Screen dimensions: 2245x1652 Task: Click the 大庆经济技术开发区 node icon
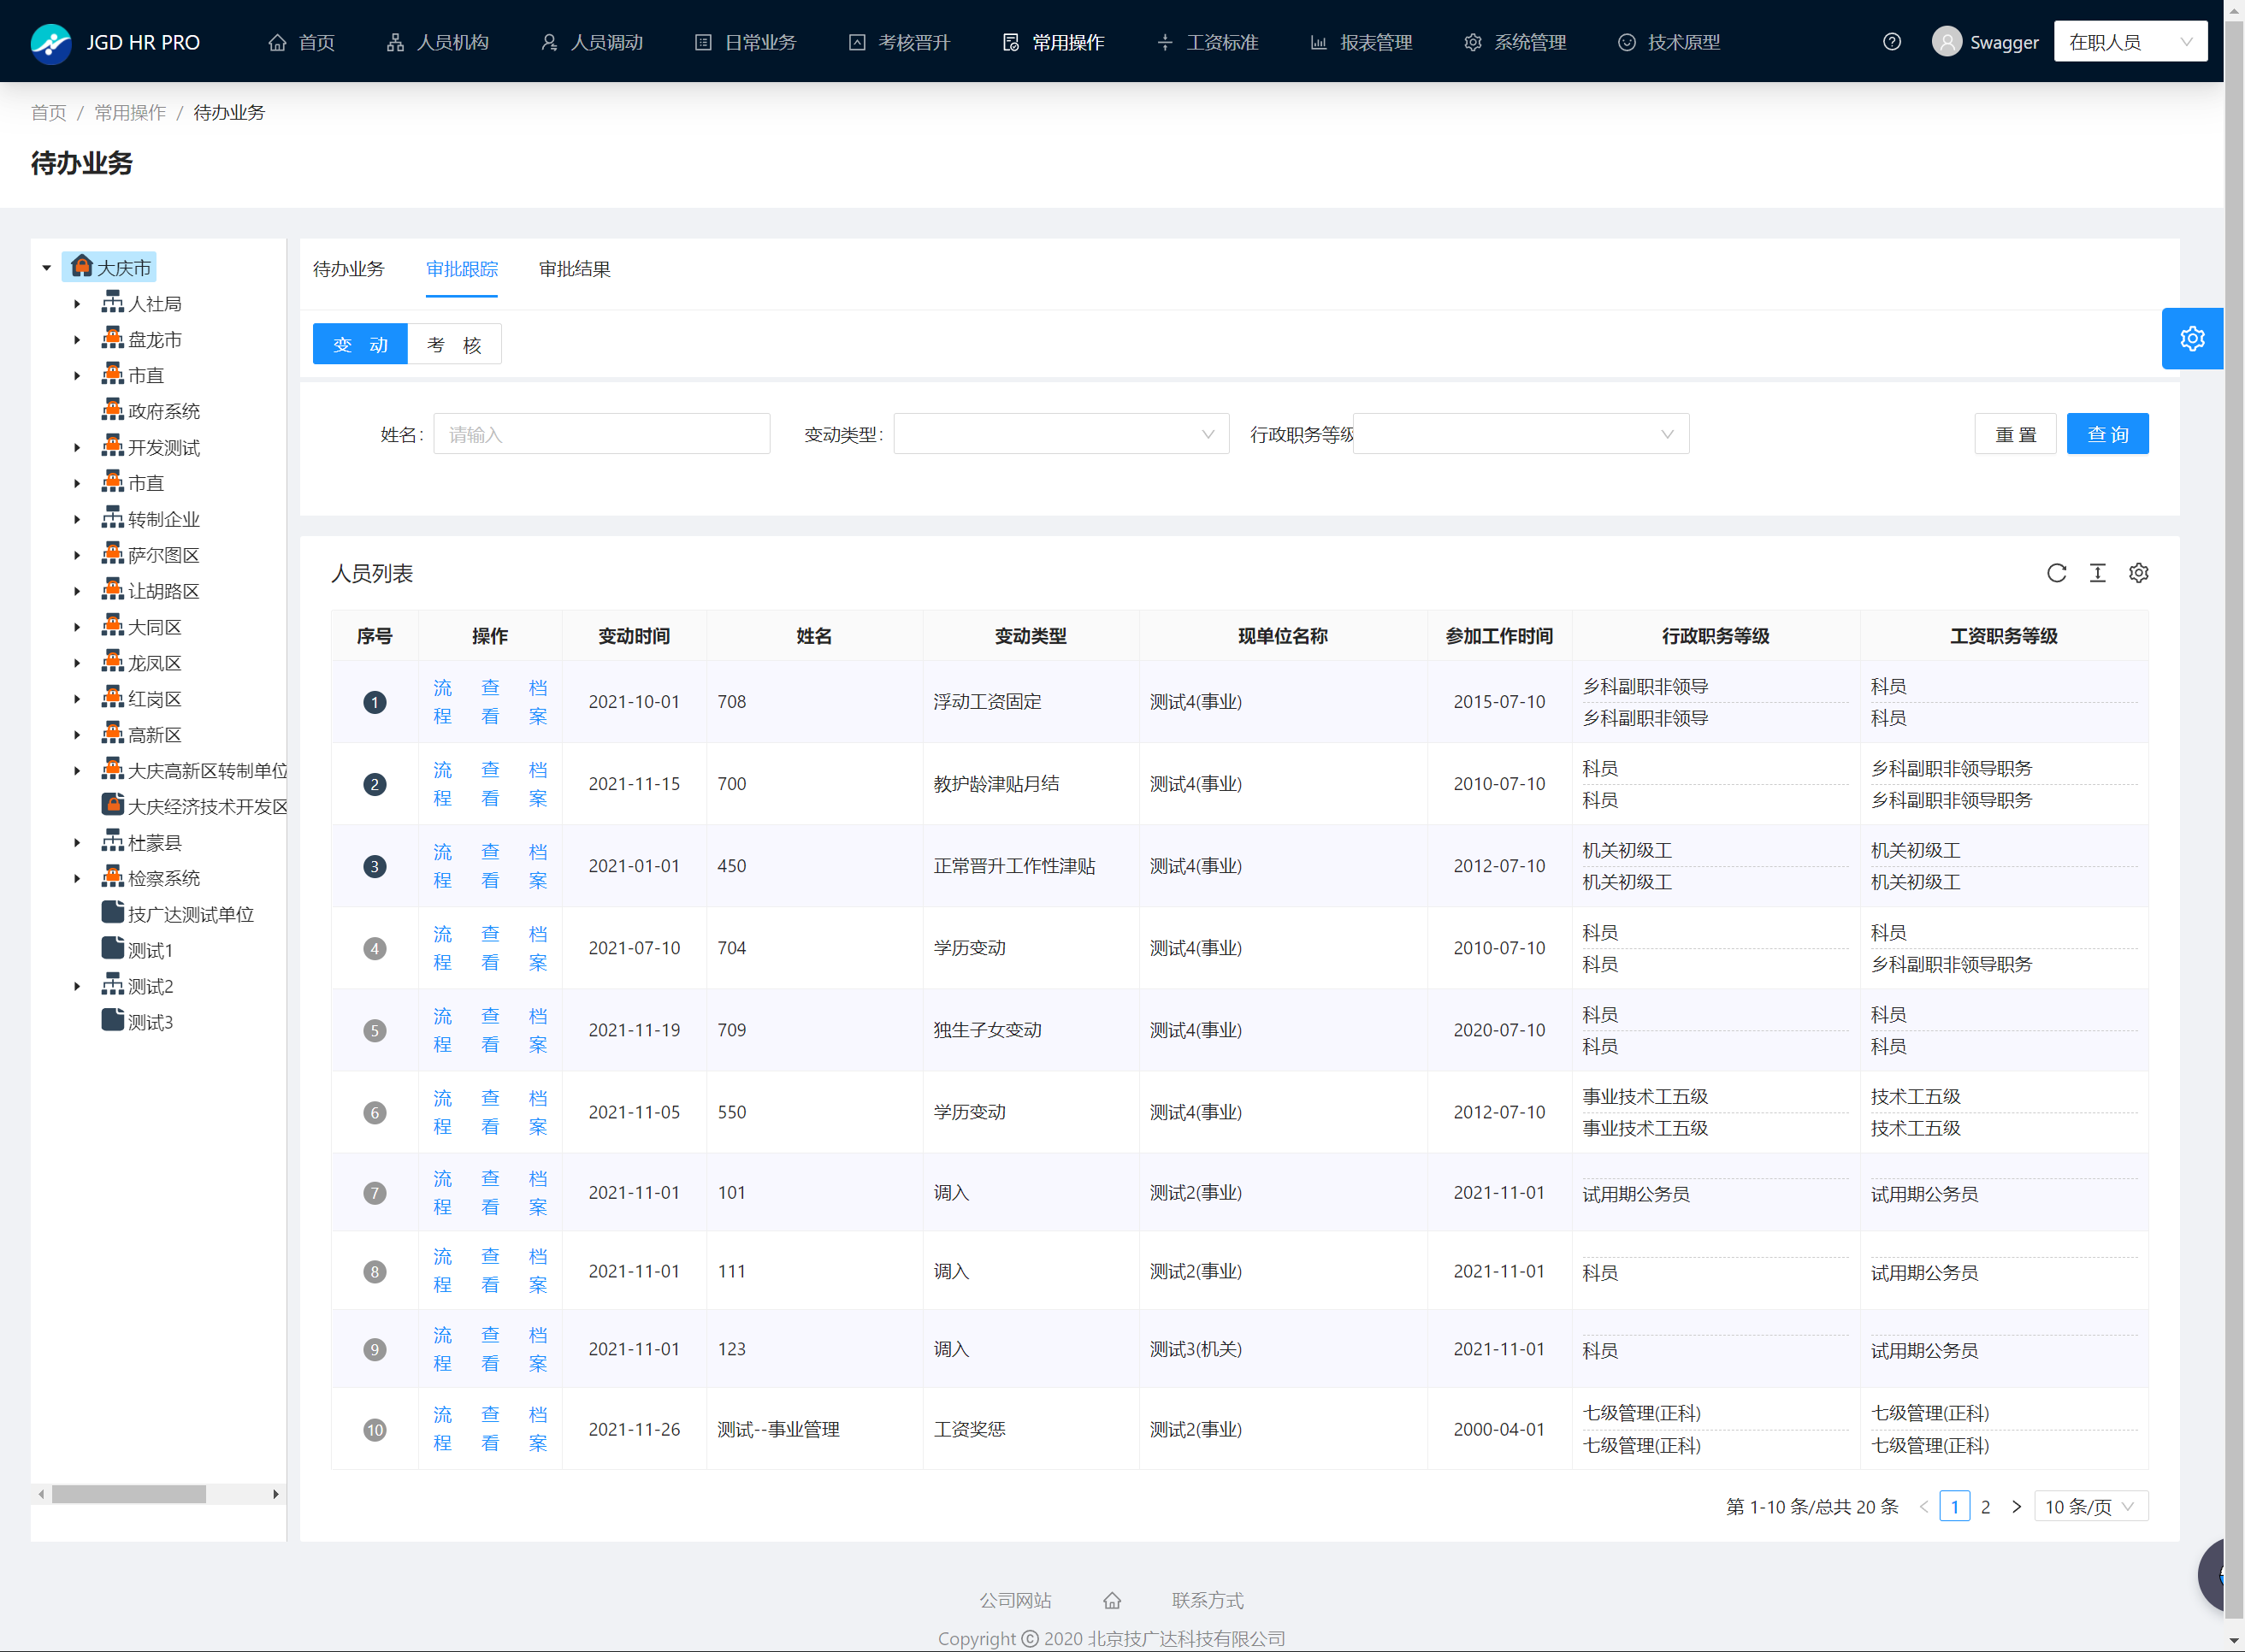(113, 805)
